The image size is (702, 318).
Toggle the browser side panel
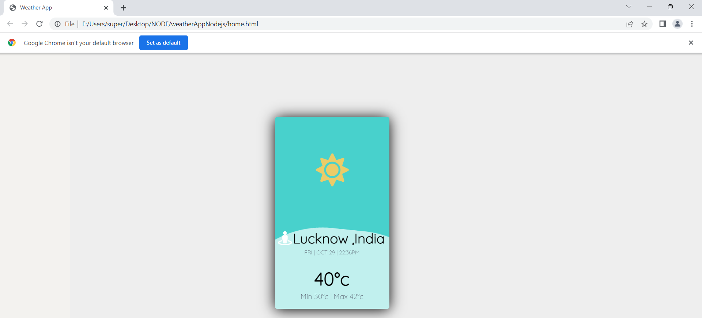click(663, 24)
